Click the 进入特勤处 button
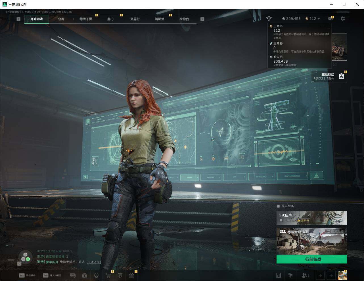The image size is (364, 281). coord(52,275)
